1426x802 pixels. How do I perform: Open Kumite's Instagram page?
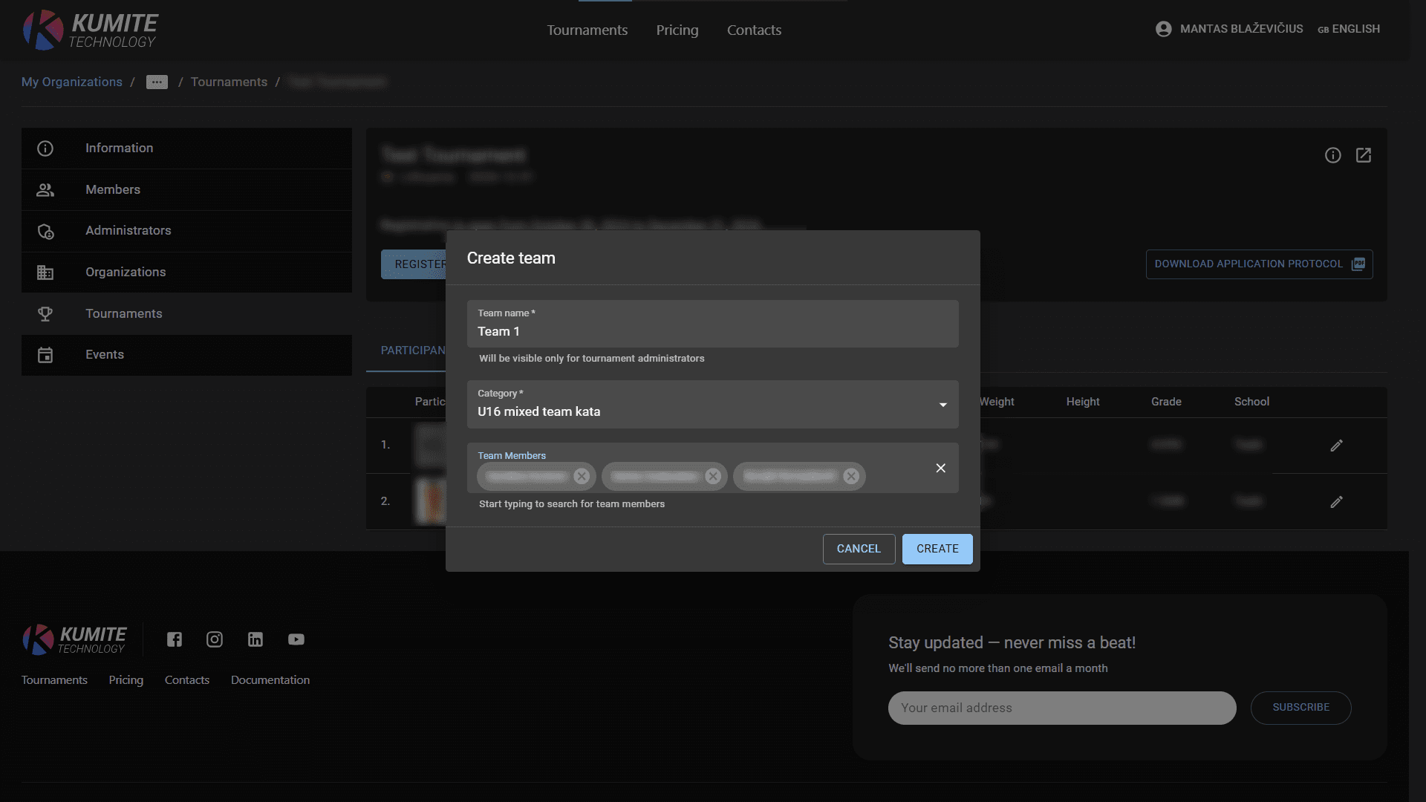[215, 639]
